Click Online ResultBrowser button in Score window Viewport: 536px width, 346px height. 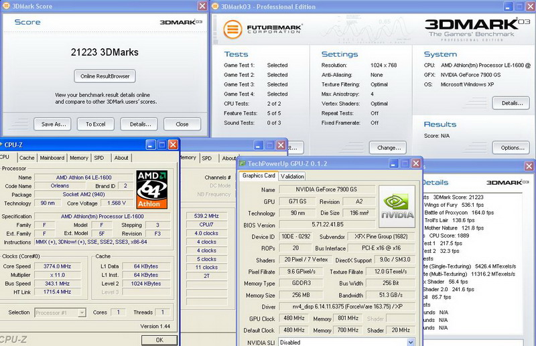105,76
